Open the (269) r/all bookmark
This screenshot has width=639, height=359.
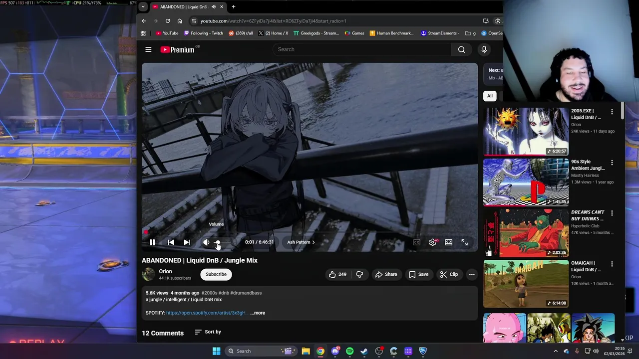[x=241, y=33]
